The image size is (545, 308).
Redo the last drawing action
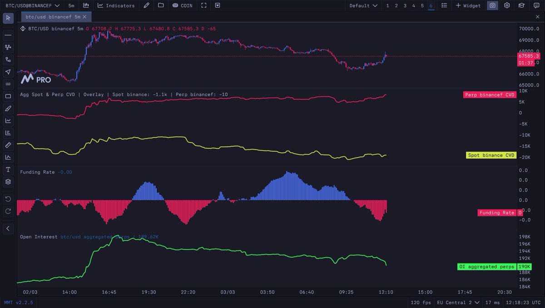coord(8,211)
